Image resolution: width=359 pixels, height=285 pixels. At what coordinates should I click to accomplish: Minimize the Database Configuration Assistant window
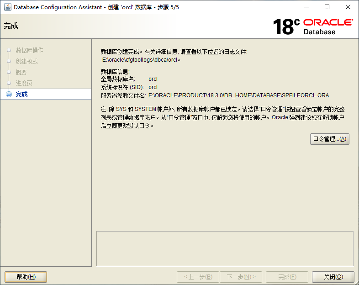coord(306,7)
